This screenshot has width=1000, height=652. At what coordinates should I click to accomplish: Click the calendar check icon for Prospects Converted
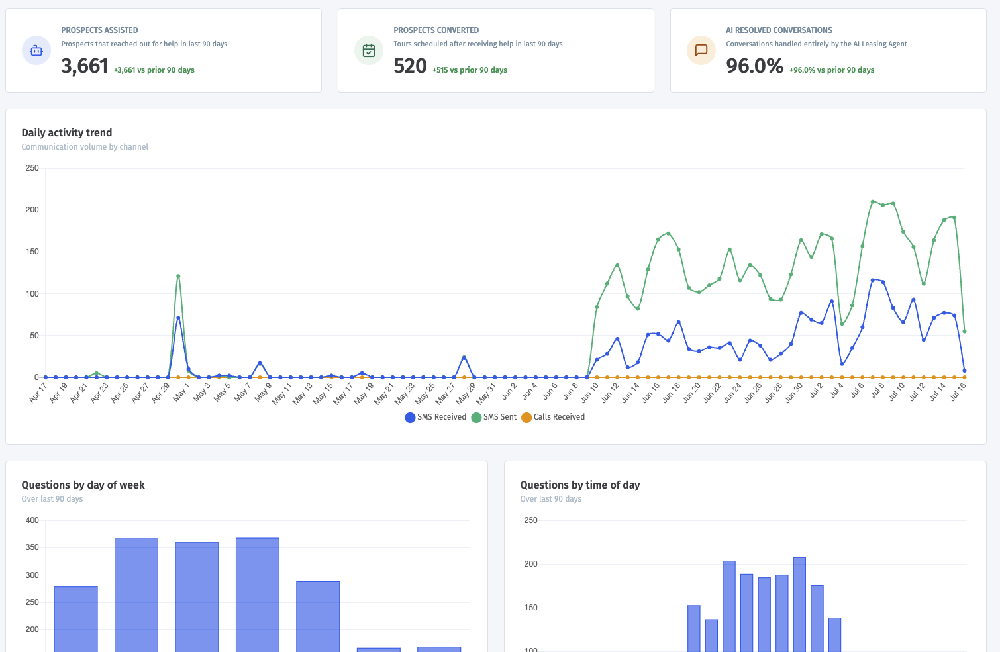(x=369, y=50)
